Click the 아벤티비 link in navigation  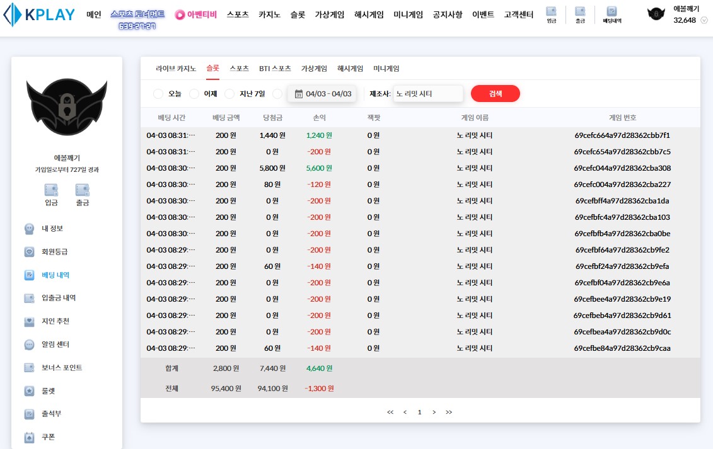tap(195, 14)
